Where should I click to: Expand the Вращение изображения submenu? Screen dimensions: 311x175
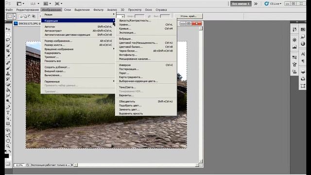(78, 49)
